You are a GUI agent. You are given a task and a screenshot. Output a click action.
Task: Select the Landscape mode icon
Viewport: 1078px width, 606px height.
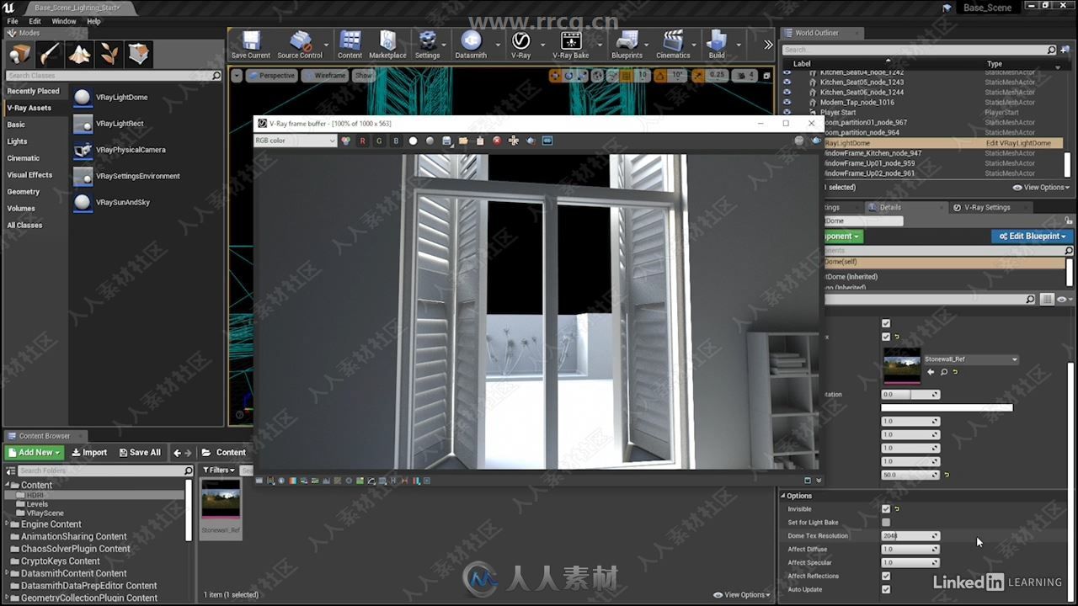coord(79,55)
